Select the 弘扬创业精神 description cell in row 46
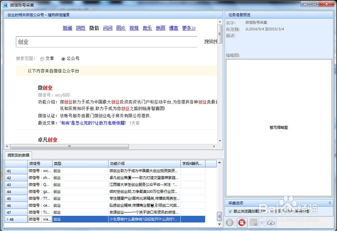Screen dimensions: 337x231 pyautogui.click(x=144, y=205)
